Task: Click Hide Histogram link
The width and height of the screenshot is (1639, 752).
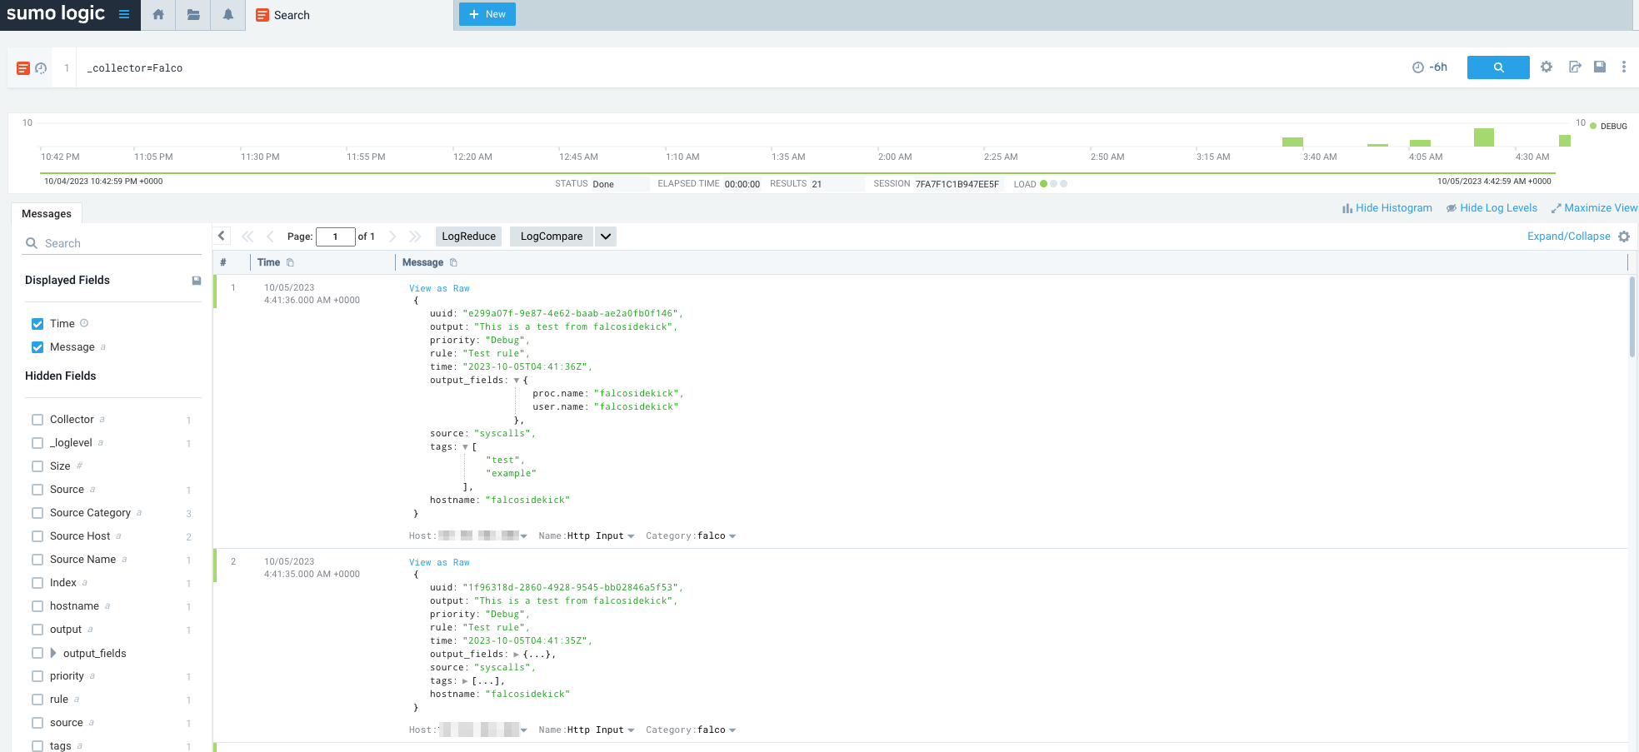Action: [x=1387, y=208]
